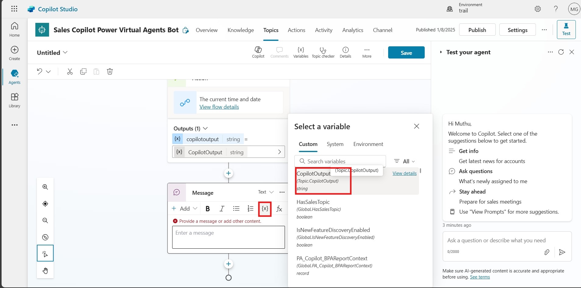Viewport: 581px width, 288px height.
Task: Switch to the System variables tab
Action: tap(335, 144)
